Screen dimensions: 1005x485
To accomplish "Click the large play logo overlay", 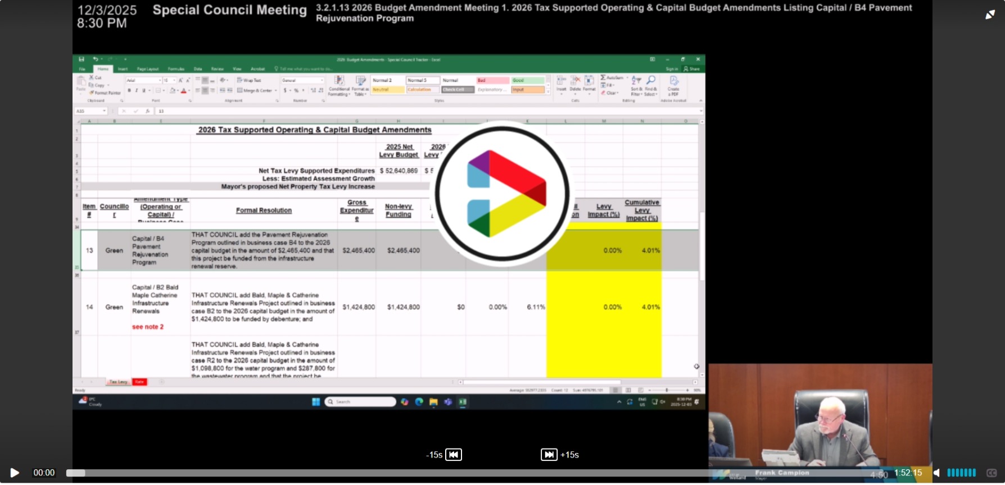I will (502, 194).
